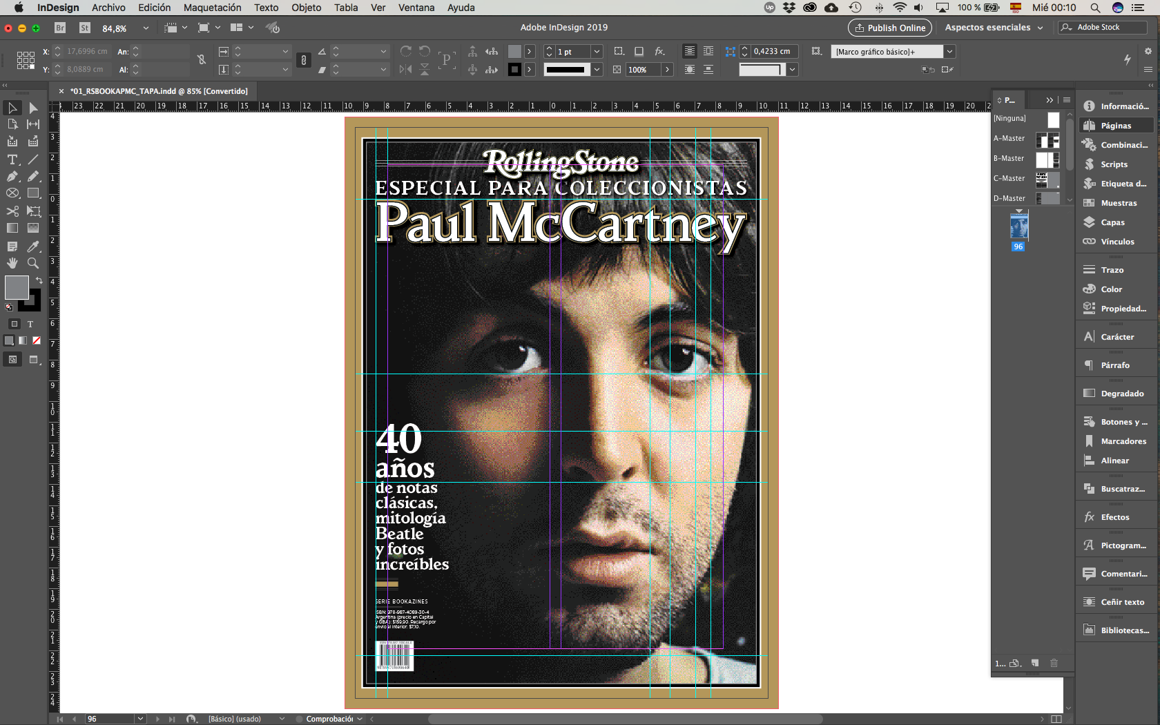Screen dimensions: 1160x725
Task: Click the large fill color swatch
Action: pos(16,287)
